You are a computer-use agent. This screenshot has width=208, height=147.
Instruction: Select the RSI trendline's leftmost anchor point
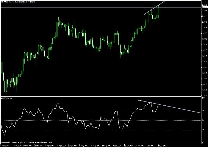coord(139,100)
